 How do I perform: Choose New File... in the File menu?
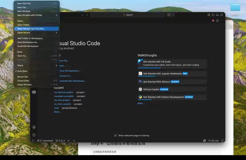point(36,8)
